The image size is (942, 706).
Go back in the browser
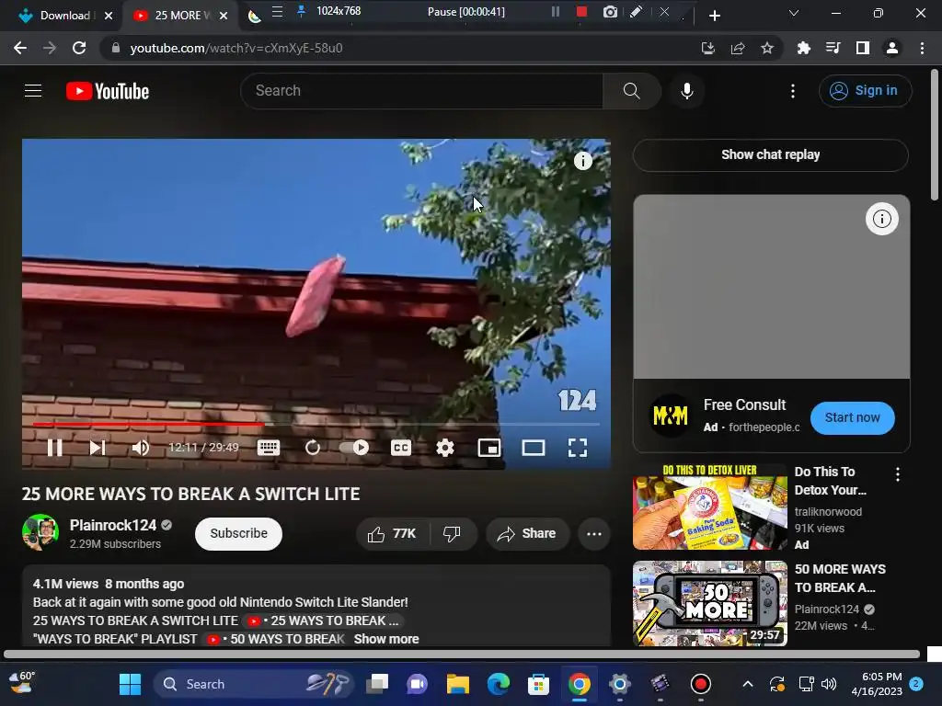[20, 48]
